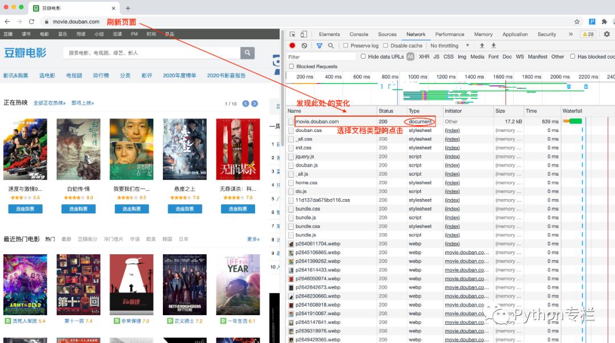Sort requests by the Type column
Image resolution: width=615 pixels, height=343 pixels.
[x=425, y=111]
